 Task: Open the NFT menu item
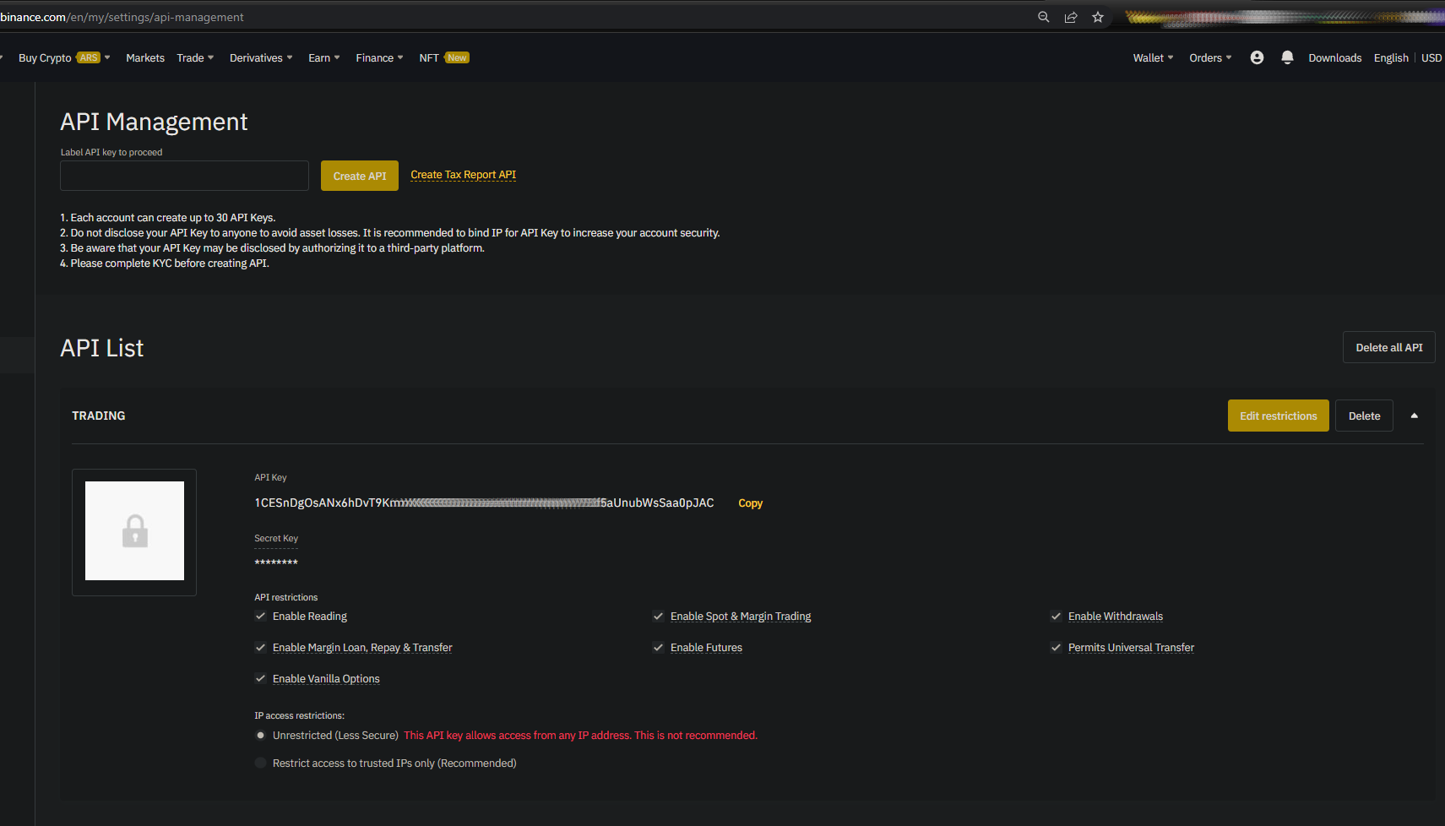(429, 57)
